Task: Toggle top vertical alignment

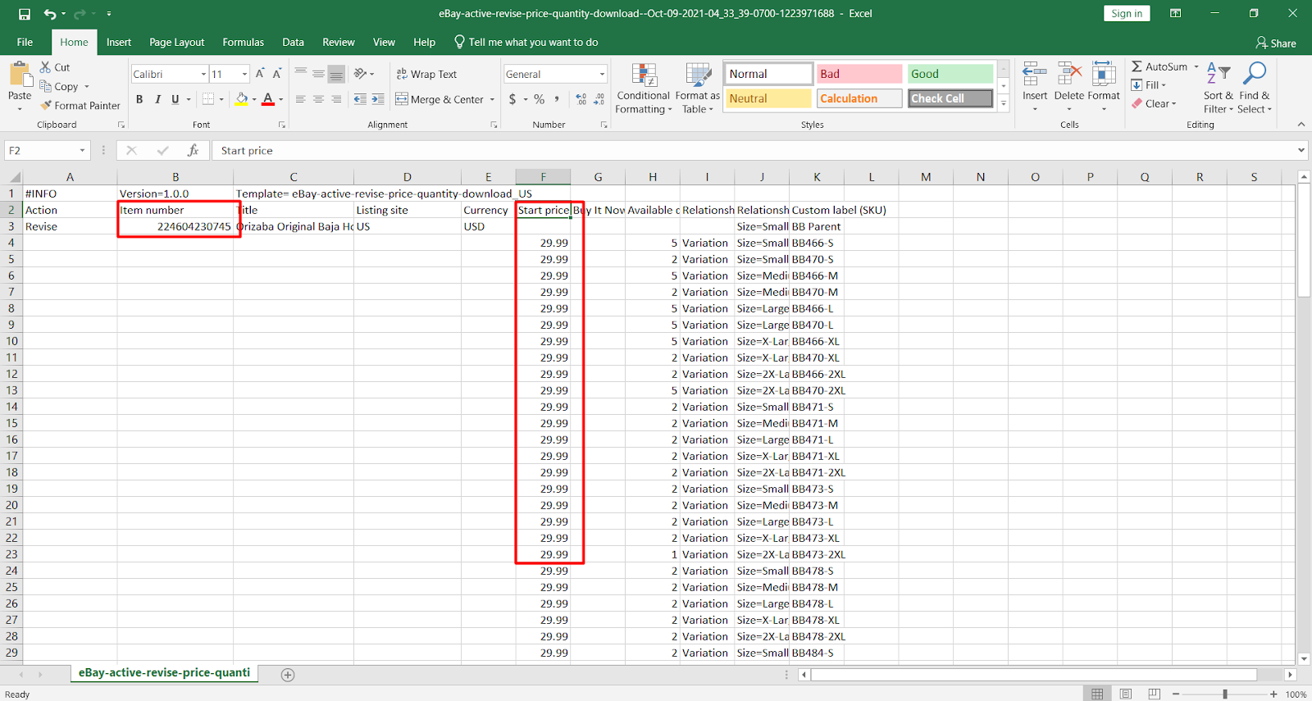Action: 300,74
